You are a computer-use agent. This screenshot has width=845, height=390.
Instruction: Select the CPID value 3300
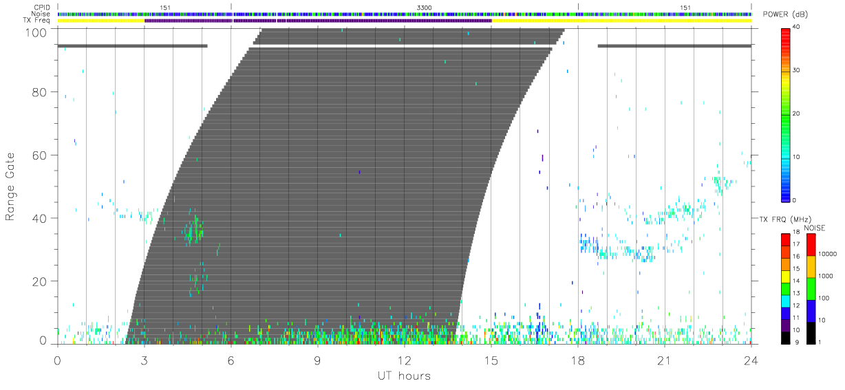[x=425, y=8]
